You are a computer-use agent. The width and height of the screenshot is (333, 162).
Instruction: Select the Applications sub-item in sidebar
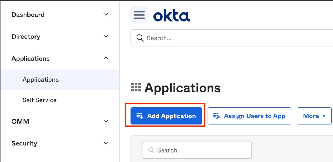[41, 80]
